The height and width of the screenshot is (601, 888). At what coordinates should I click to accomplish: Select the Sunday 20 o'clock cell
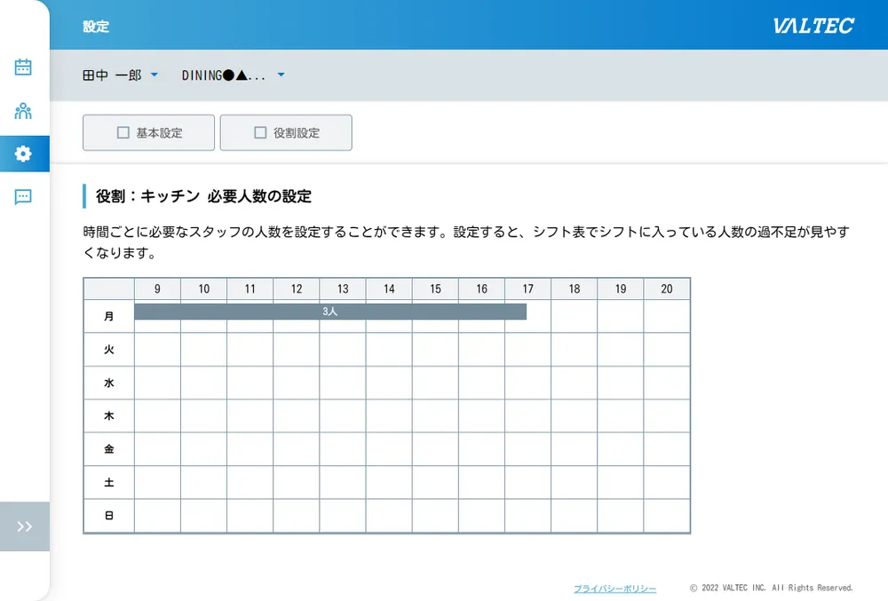pos(666,516)
